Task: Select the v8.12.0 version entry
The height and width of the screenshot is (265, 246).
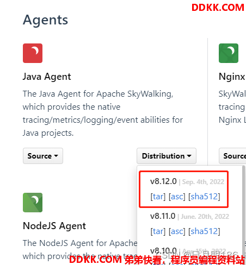Action: point(163,181)
